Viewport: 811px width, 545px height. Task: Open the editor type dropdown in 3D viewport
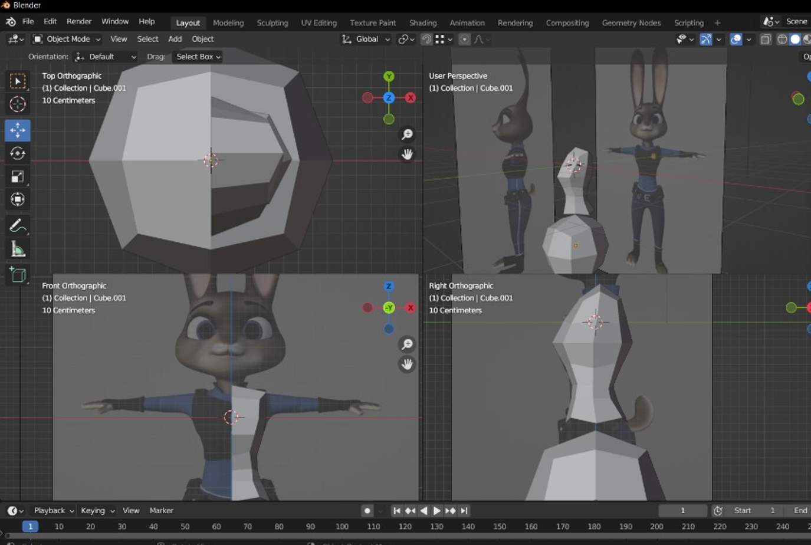click(x=15, y=39)
